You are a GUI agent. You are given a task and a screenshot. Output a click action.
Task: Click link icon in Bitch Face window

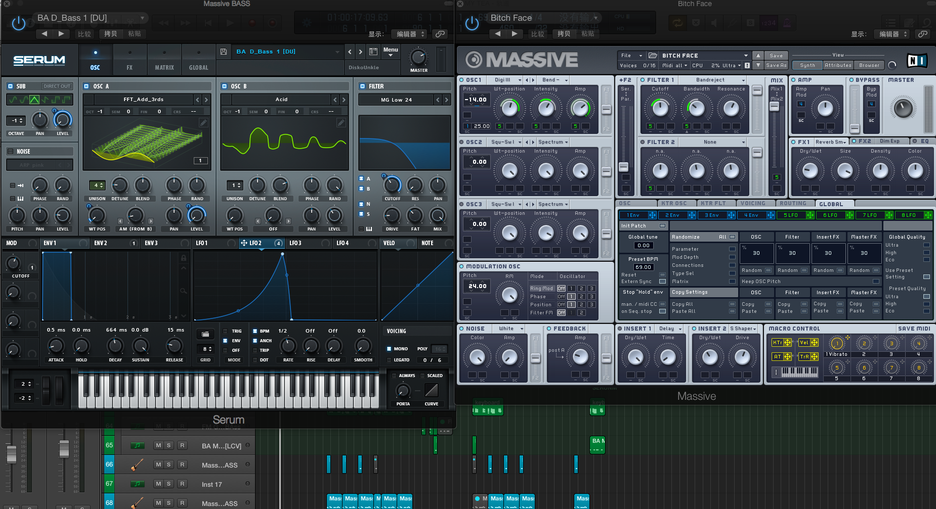point(923,34)
